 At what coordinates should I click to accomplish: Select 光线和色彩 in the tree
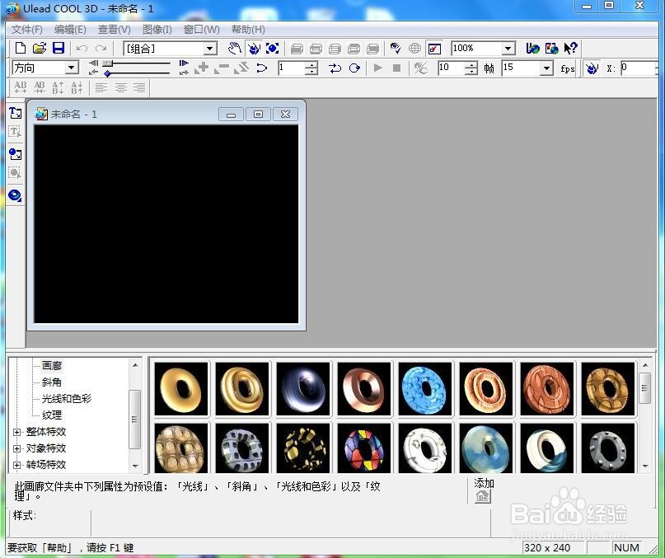click(67, 398)
